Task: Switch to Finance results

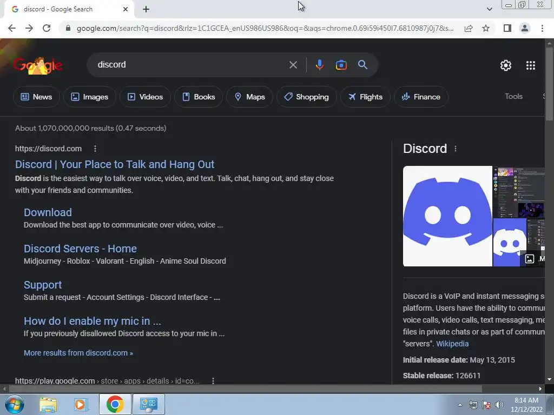Action: (421, 97)
